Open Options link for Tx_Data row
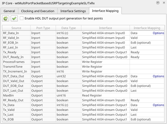This screenshot has height=124, width=167. pos(158,105)
